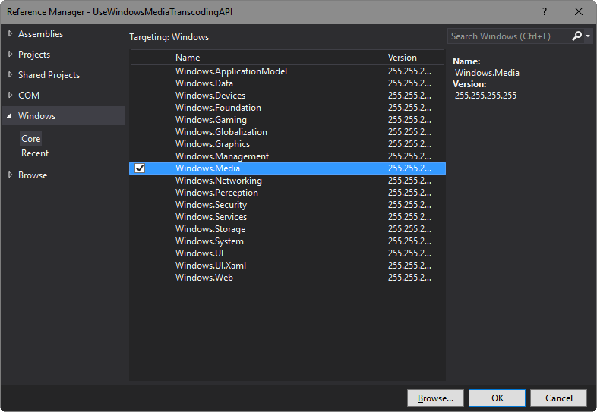The image size is (597, 412).
Task: Select the Windows.Services row
Action: (287, 217)
